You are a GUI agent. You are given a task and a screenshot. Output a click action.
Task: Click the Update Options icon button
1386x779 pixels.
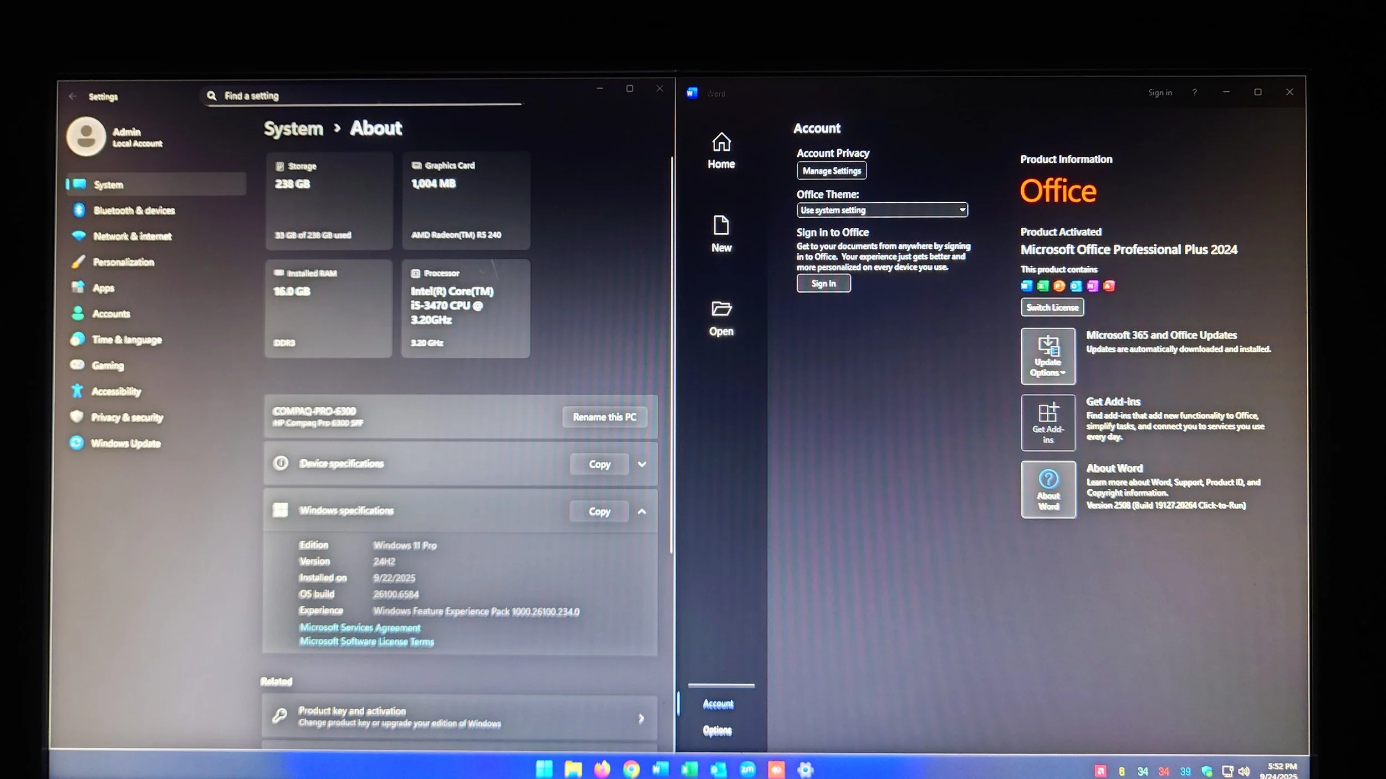[x=1047, y=356]
